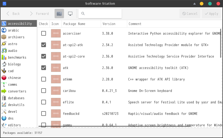
Task: Click the title bar eject arrow button
Action: (195, 4)
